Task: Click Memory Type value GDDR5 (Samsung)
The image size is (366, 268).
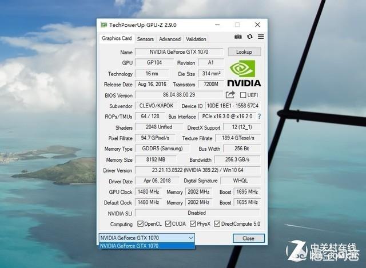Action: click(x=162, y=149)
